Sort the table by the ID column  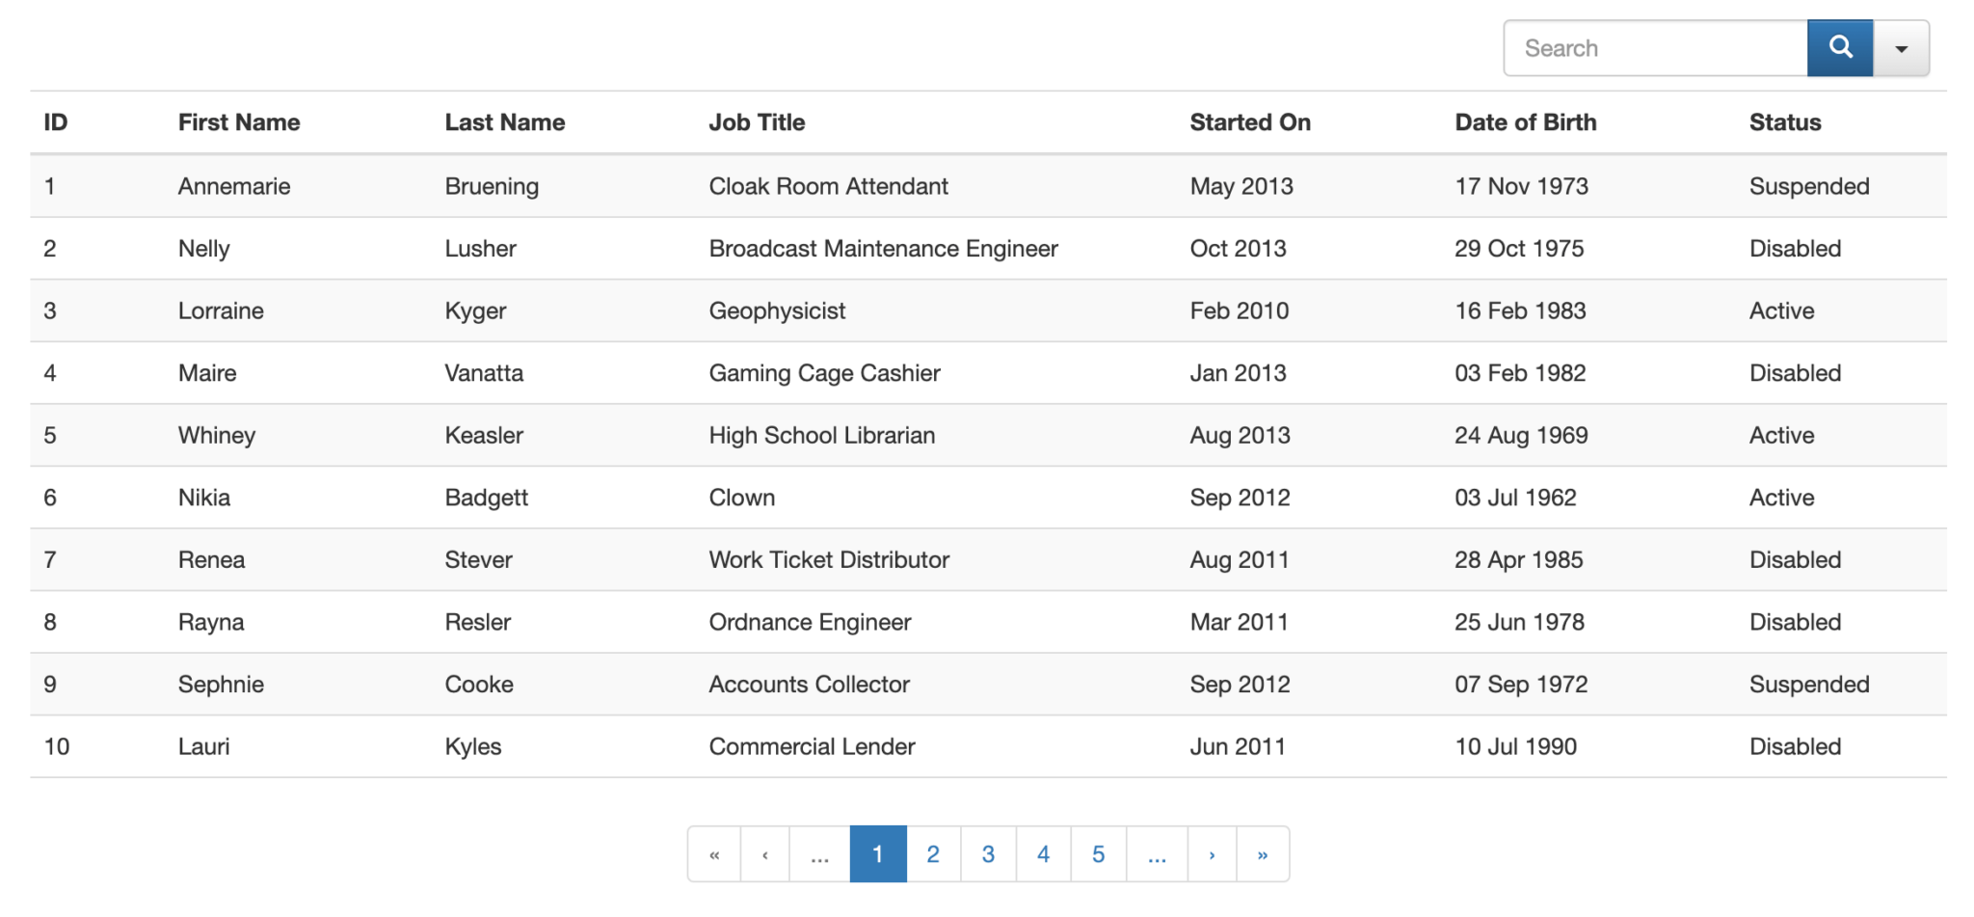pos(55,122)
